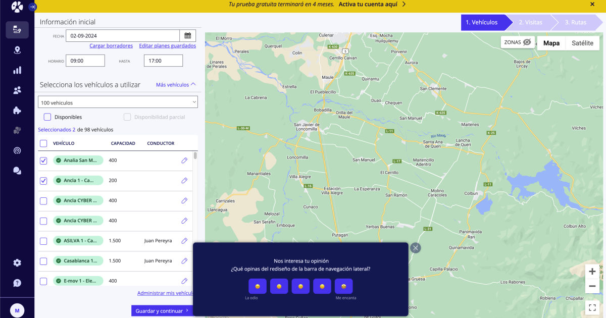Screen dimensions: 606x318
Task: Open Cargar borradores link
Action: 111,45
